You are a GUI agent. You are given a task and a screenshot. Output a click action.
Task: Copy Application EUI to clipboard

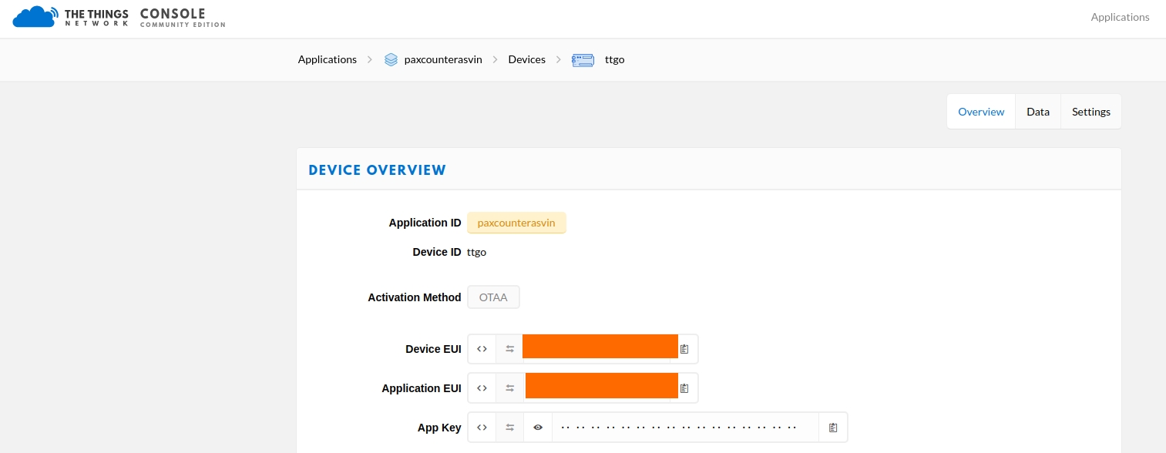click(684, 388)
